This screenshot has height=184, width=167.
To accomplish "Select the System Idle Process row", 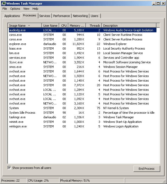I will coord(83,113).
